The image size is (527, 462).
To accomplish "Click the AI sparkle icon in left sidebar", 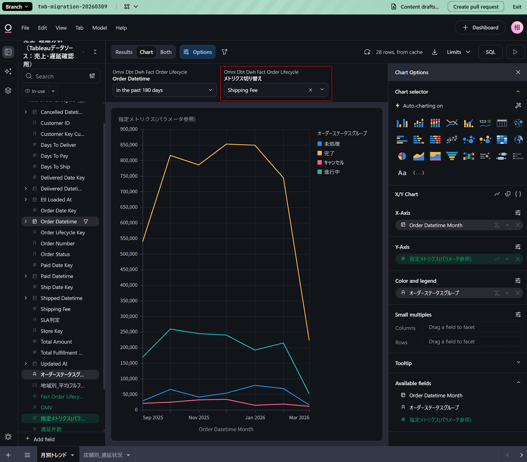I will [8, 72].
